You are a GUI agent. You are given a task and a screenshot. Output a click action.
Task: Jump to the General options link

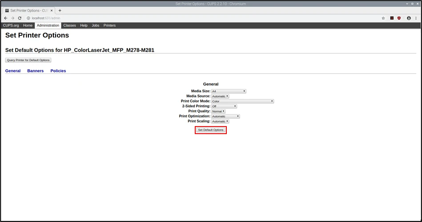point(13,71)
